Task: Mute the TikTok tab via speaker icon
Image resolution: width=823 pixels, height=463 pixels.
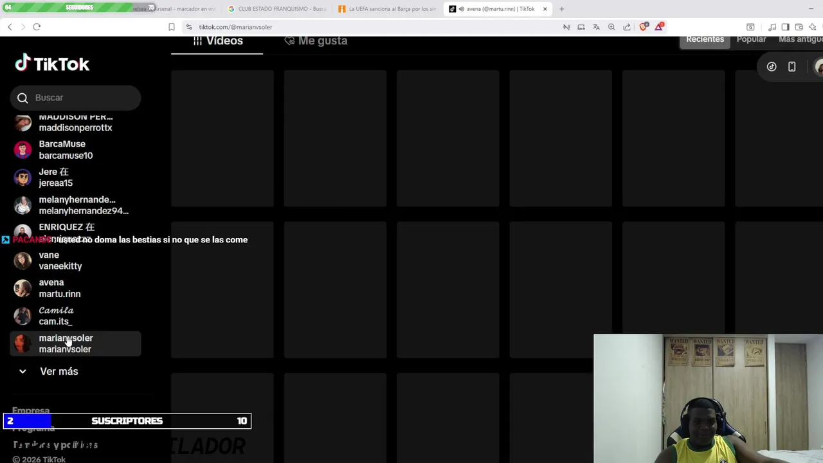Action: tap(461, 9)
